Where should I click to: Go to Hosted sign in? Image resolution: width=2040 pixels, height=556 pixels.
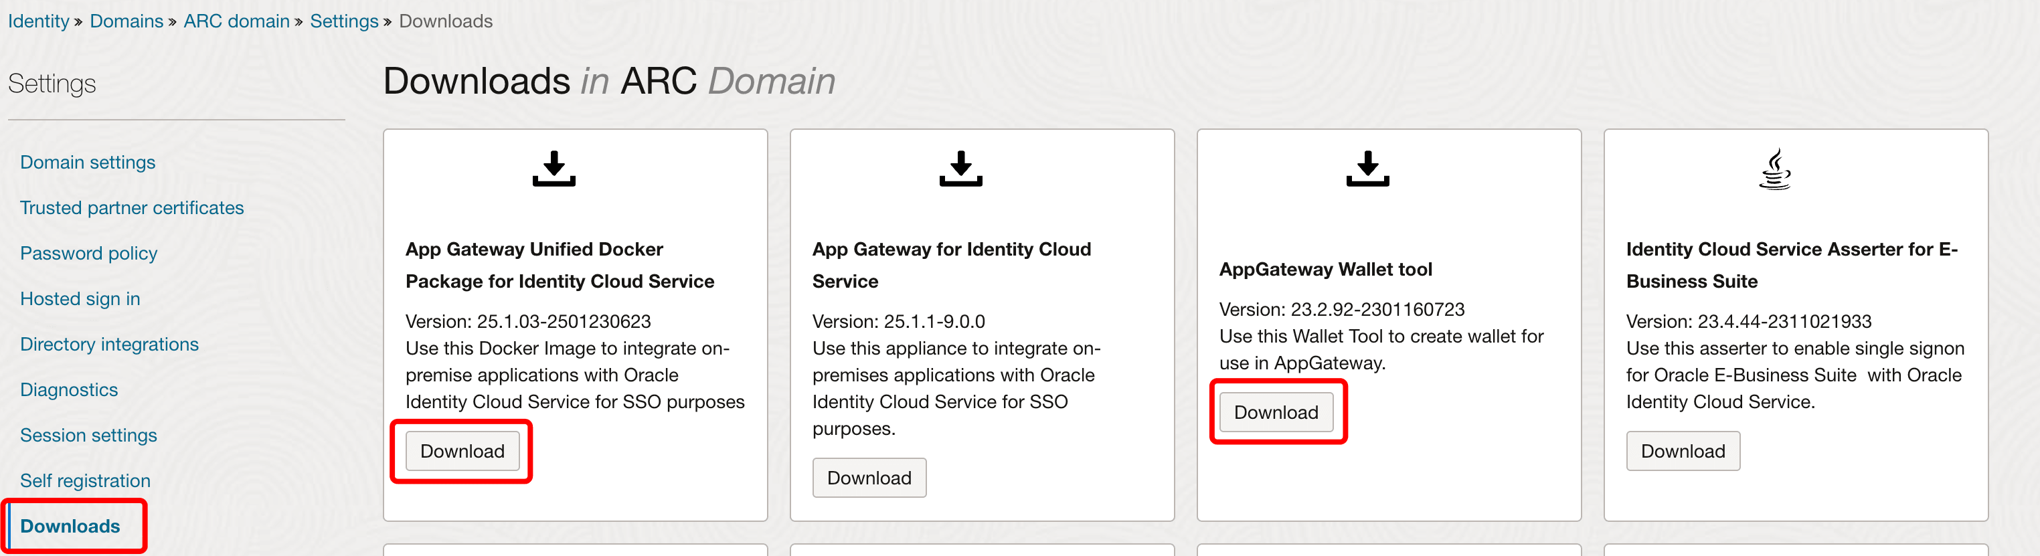point(80,298)
